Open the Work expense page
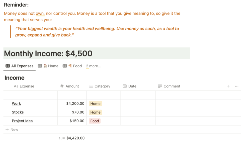Viewport: 252px width, 145px height. [x=16, y=103]
